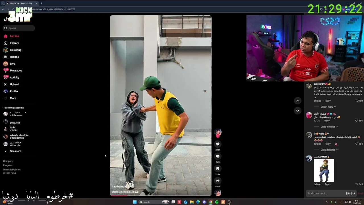Open the video comments bubble icon

[x=218, y=156]
